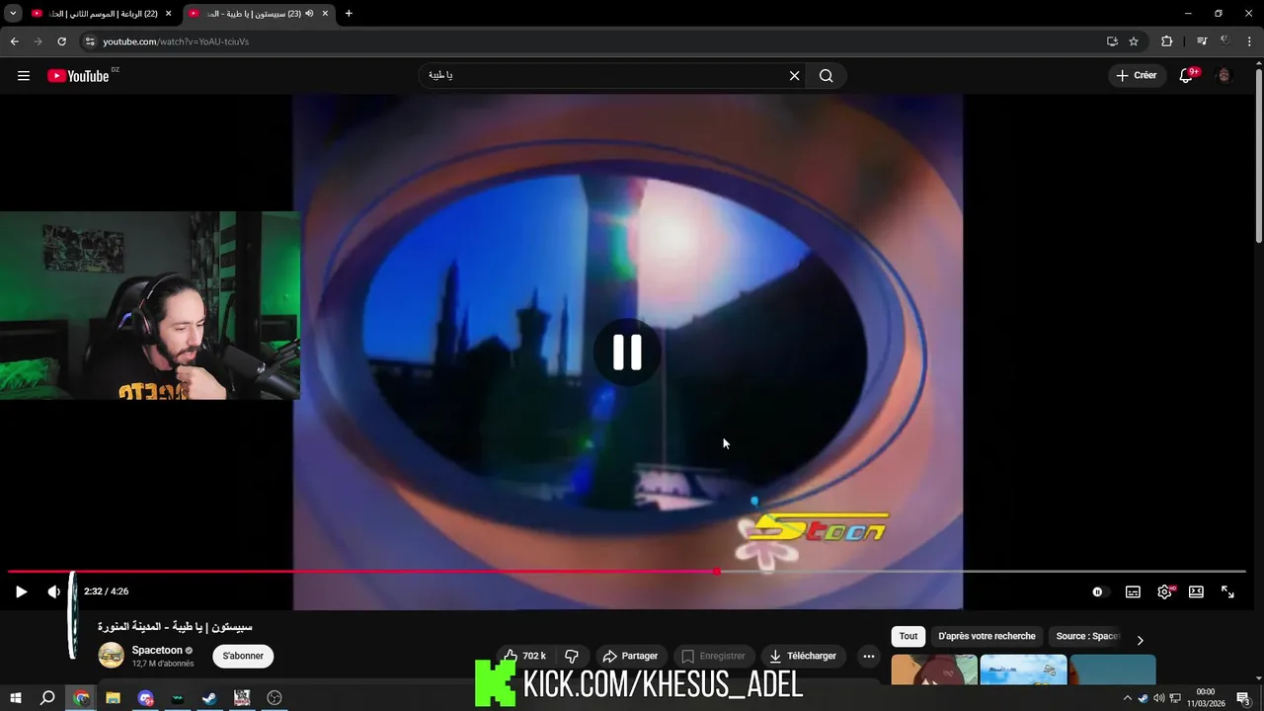Select the Tout filter chip

pyautogui.click(x=908, y=637)
